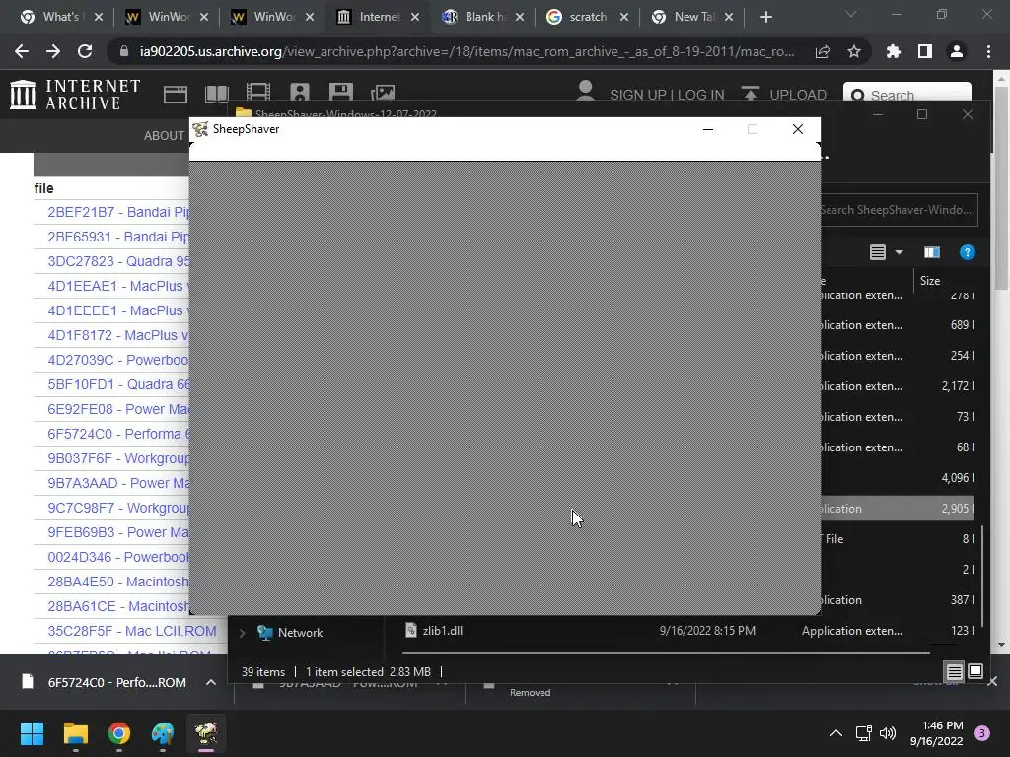
Task: Switch to the first WinWorld tab
Action: click(x=166, y=17)
